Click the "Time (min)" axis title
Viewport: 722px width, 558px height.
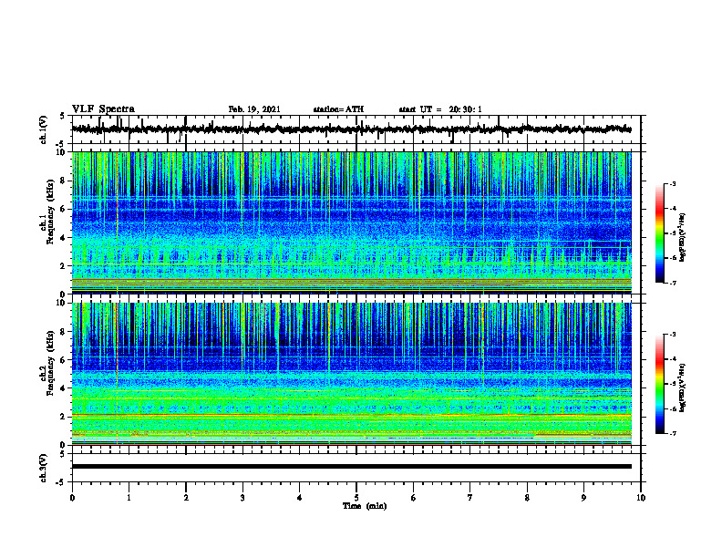pos(365,506)
